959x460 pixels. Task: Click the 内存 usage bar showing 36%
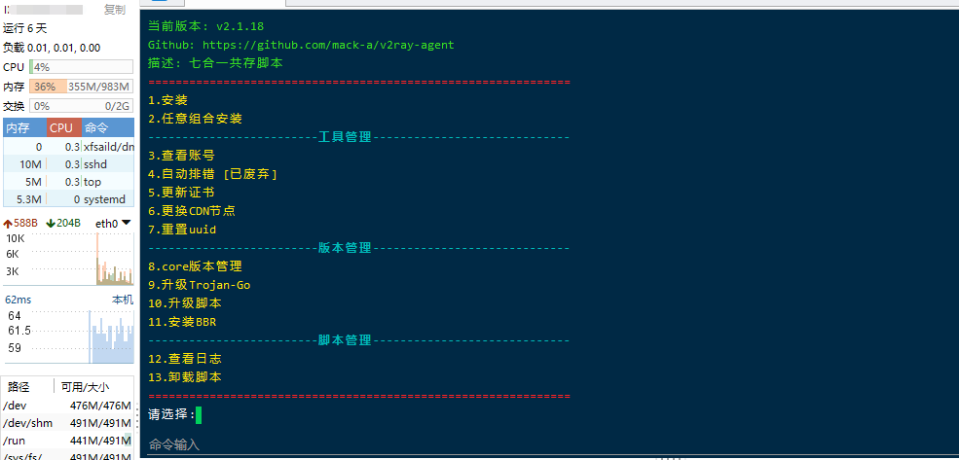pyautogui.click(x=82, y=87)
